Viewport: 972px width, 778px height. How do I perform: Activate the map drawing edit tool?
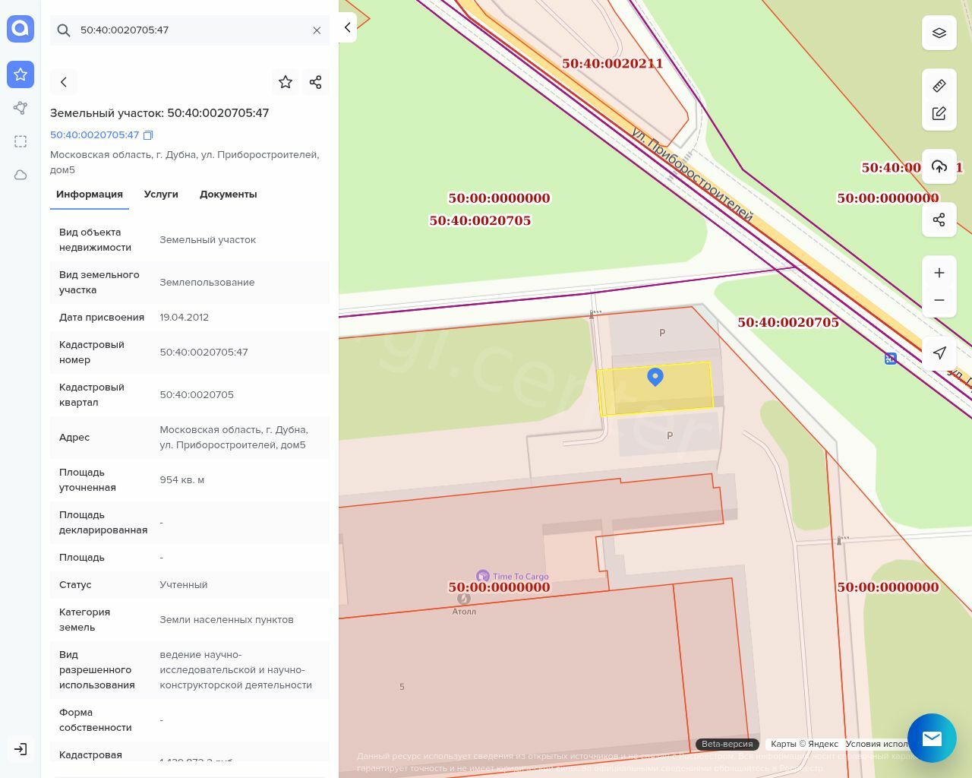tap(939, 113)
